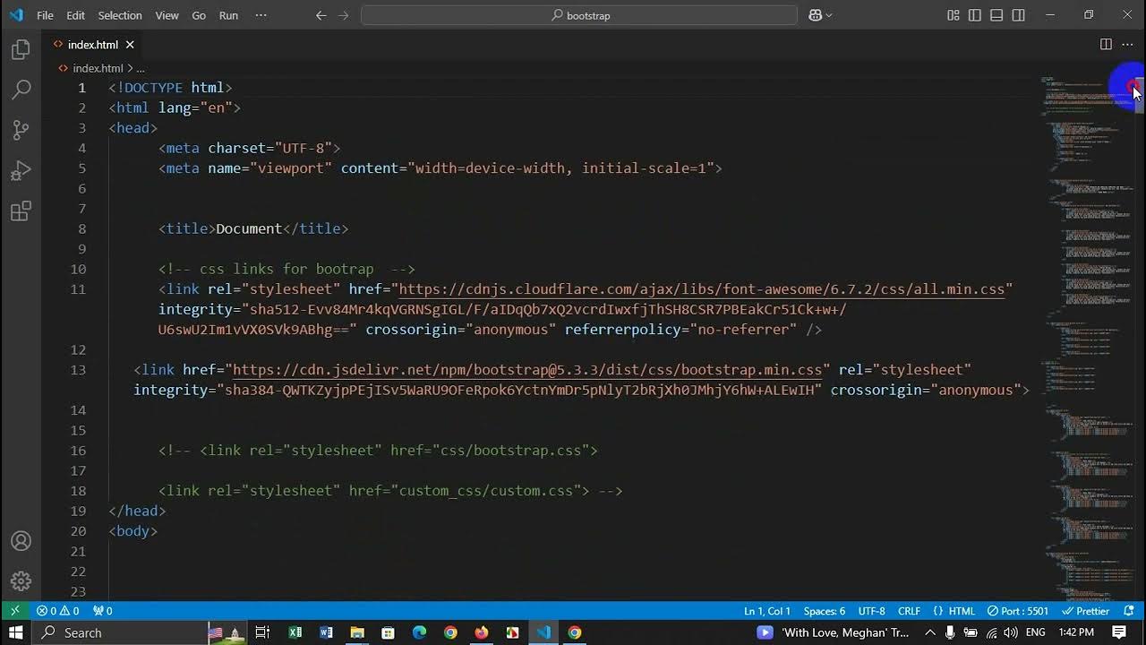The width and height of the screenshot is (1146, 645).
Task: Click the Go Forward arrow in title bar
Action: pyautogui.click(x=344, y=15)
